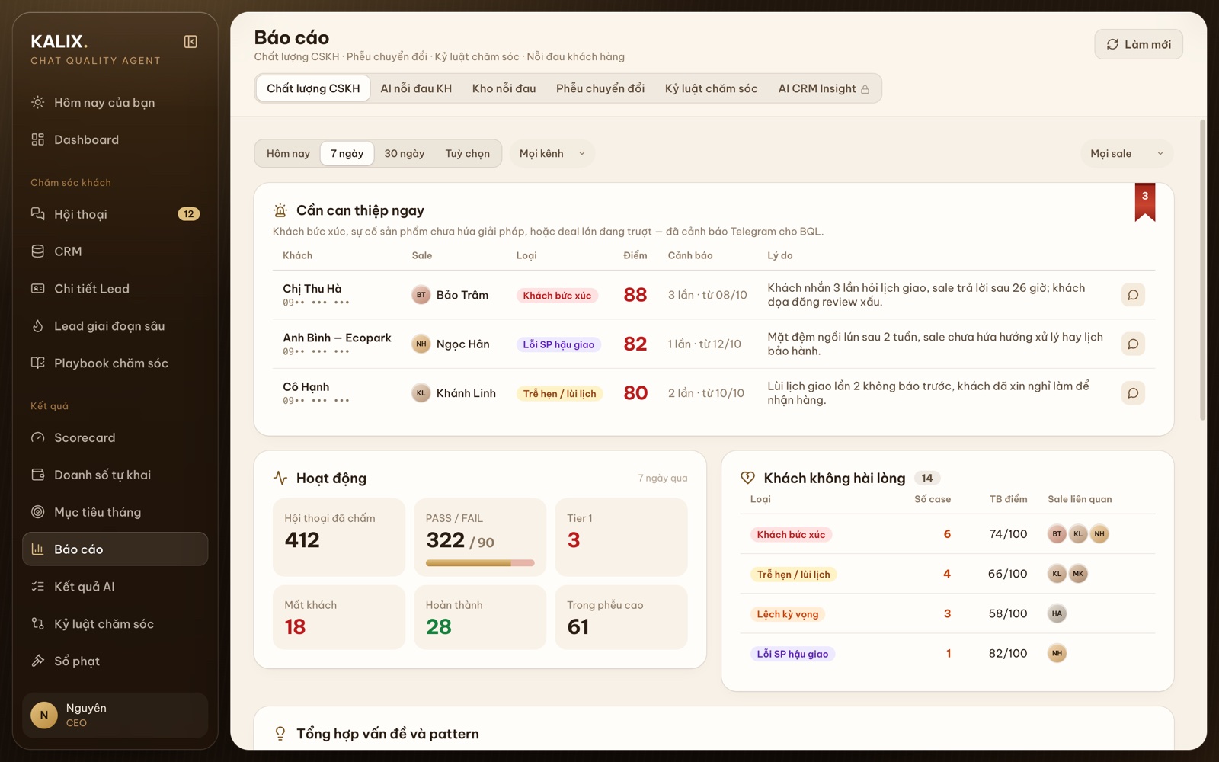1219x762 pixels.
Task: Collapse the sidebar panel icon
Action: (x=190, y=42)
